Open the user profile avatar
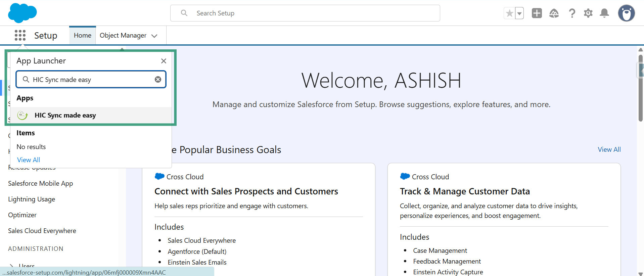The height and width of the screenshot is (276, 644). coord(626,13)
